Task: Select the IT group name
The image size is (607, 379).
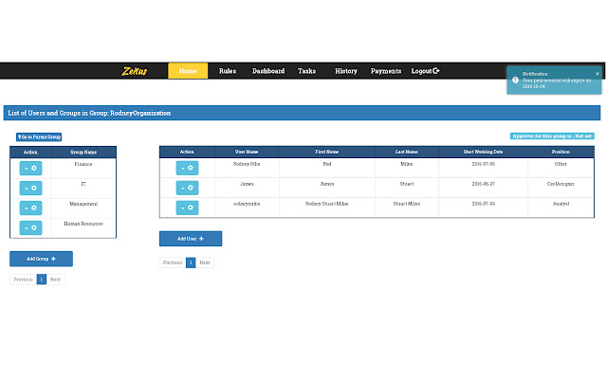Action: 83,184
